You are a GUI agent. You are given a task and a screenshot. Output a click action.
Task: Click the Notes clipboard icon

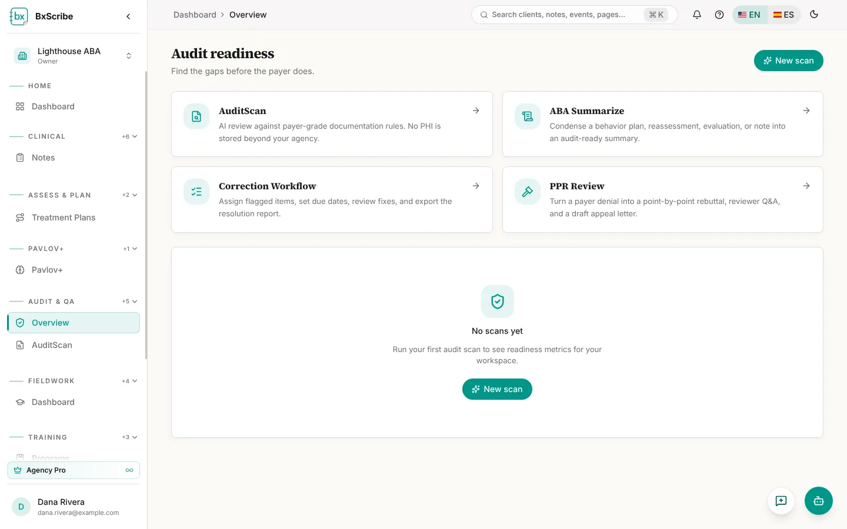(x=20, y=158)
